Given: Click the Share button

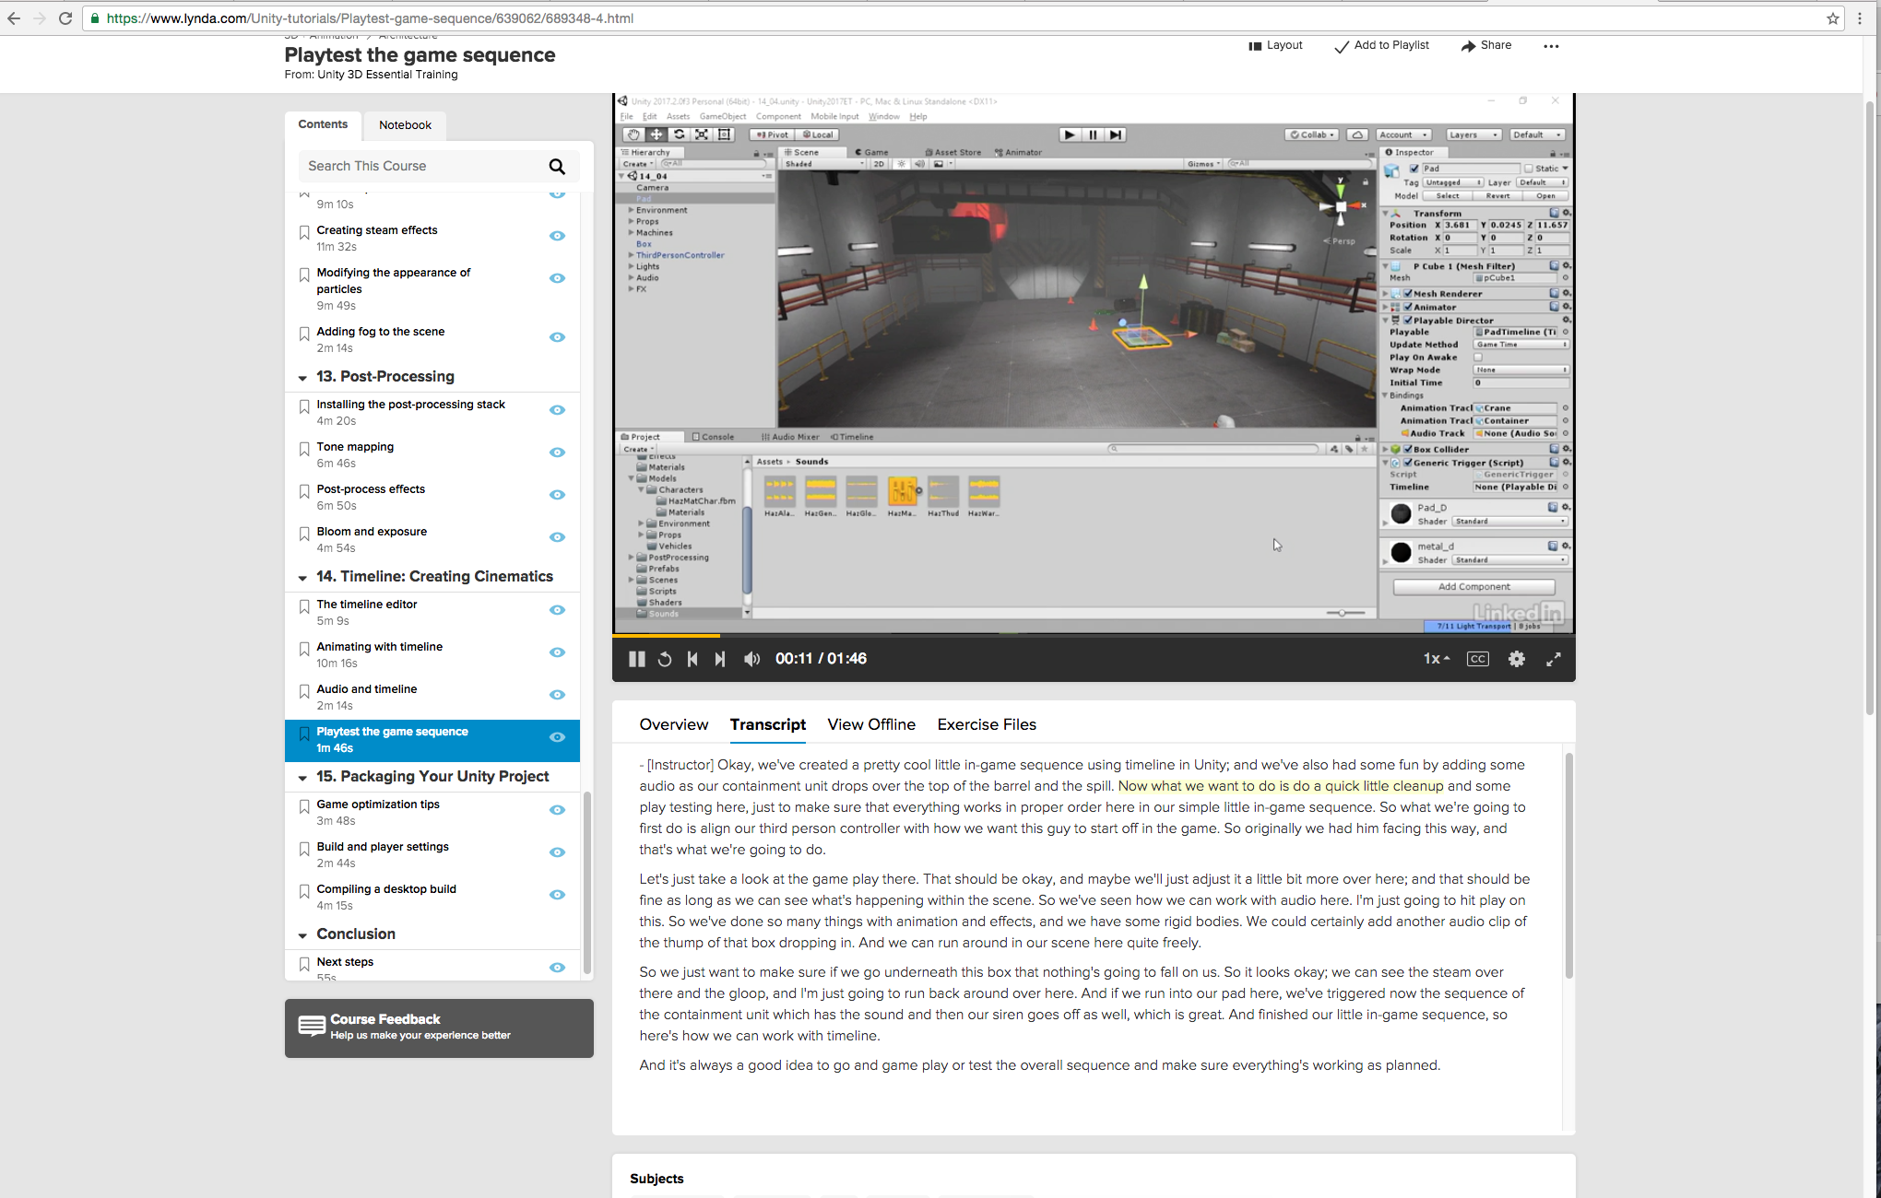Looking at the screenshot, I should coord(1486,45).
